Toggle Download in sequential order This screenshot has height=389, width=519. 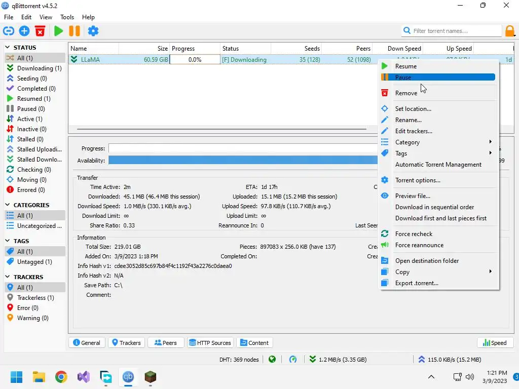pyautogui.click(x=438, y=207)
